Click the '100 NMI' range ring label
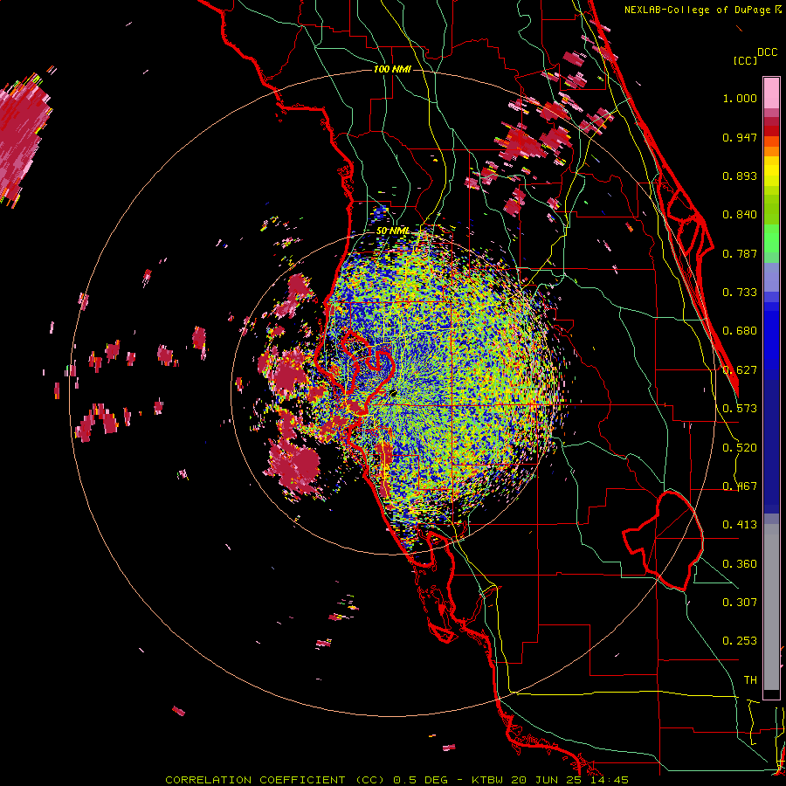 click(x=392, y=69)
